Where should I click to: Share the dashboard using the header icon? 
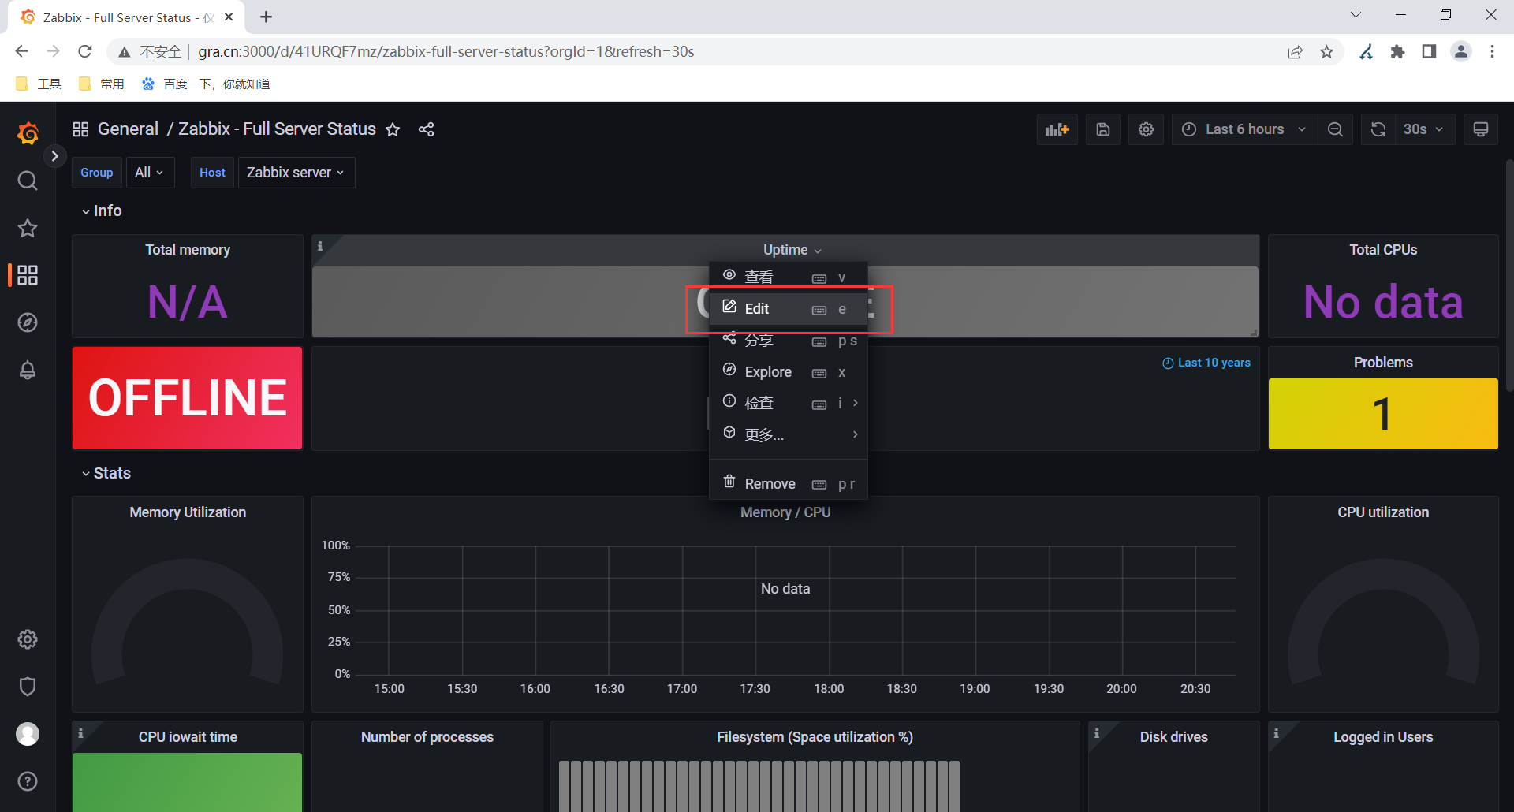(x=427, y=129)
